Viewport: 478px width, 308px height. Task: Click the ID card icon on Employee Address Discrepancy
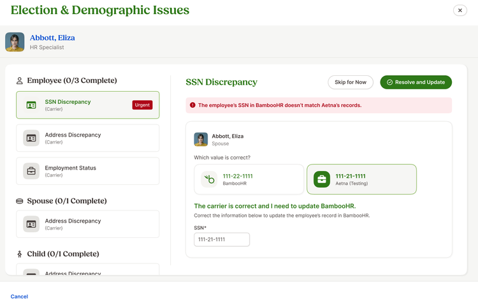click(31, 138)
